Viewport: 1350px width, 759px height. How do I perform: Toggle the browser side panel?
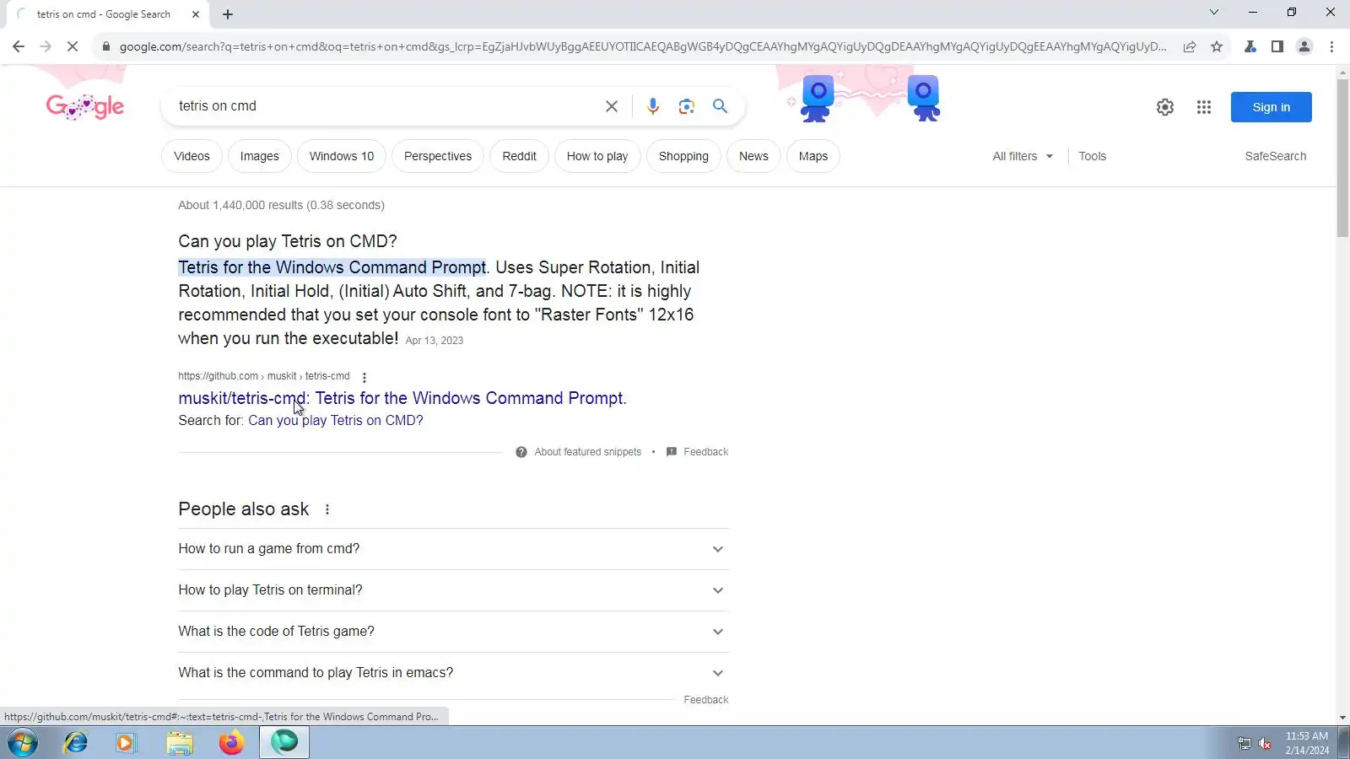(x=1277, y=46)
